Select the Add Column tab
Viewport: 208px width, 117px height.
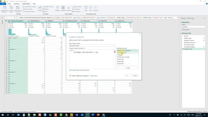(26, 4)
